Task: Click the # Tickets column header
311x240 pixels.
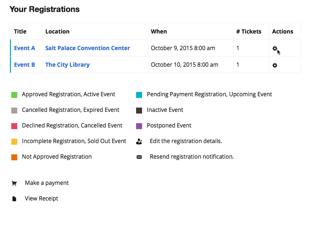Action: (x=249, y=32)
